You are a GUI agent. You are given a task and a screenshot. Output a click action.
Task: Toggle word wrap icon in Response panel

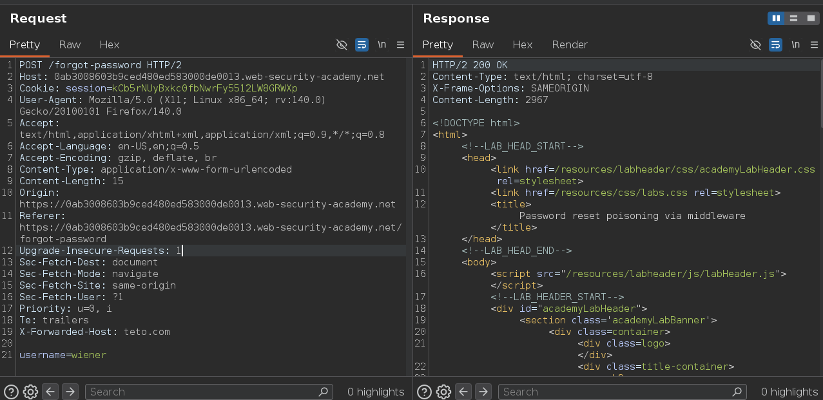click(x=776, y=44)
